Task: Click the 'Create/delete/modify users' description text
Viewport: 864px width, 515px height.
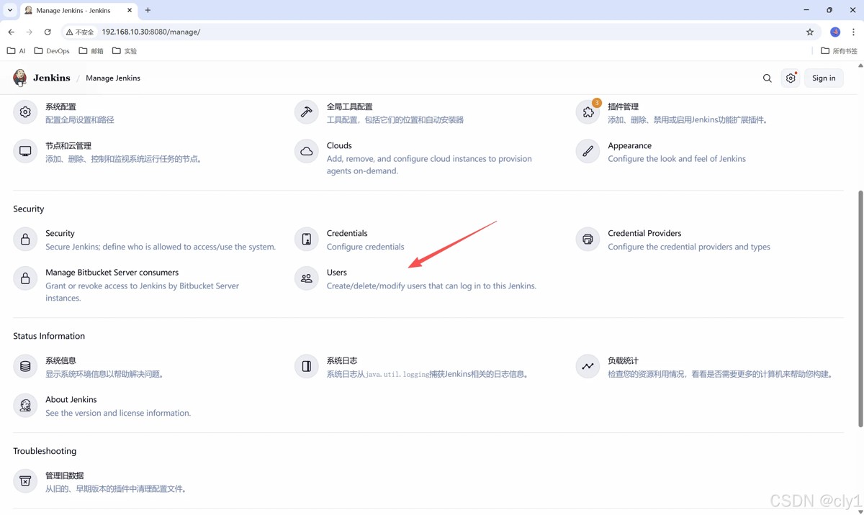Action: pyautogui.click(x=431, y=286)
